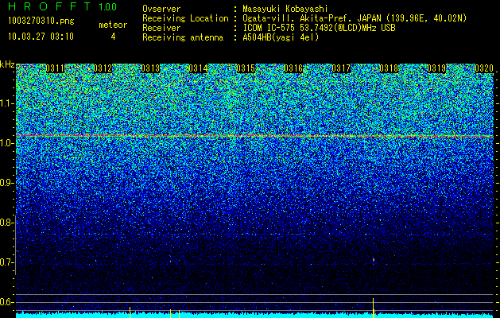This screenshot has width=500, height=318.
Task: Click antenna text A504HB(yagi 4el)
Action: 281,37
